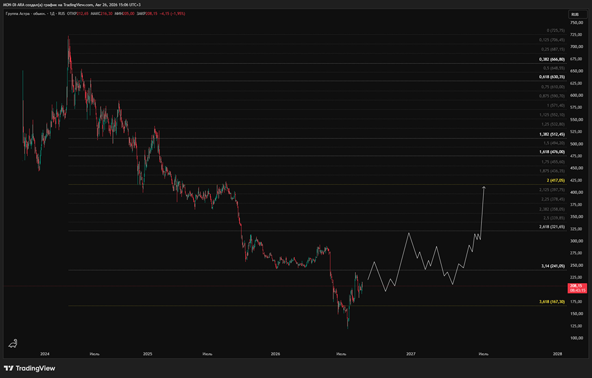Click the TradingView logo in the footer

click(30, 368)
